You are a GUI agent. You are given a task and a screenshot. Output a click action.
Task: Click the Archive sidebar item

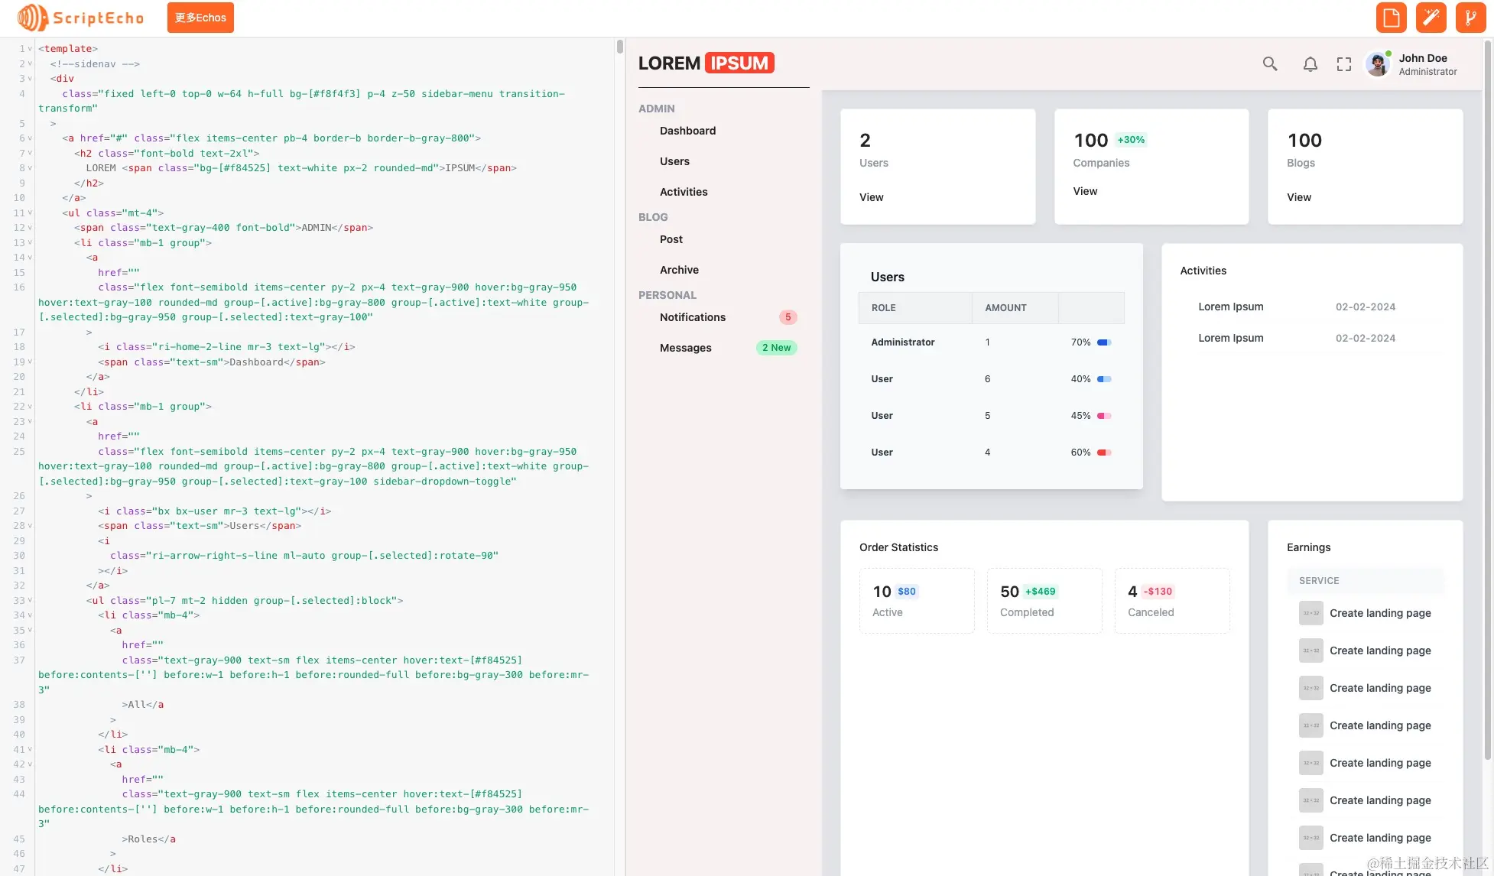tap(679, 270)
